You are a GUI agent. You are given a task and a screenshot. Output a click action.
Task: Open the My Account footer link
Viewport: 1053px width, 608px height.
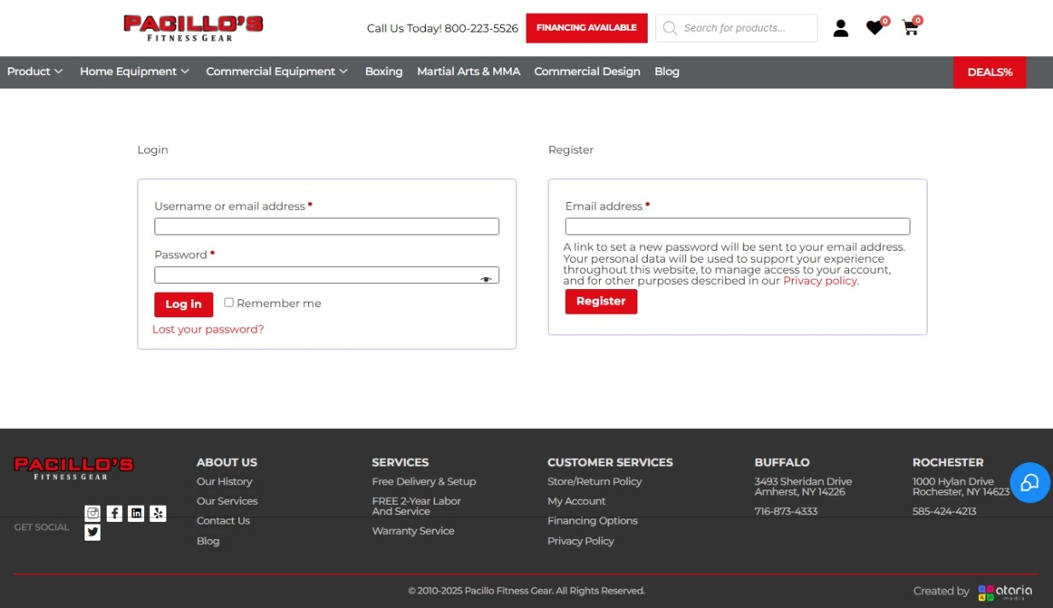pyautogui.click(x=577, y=501)
